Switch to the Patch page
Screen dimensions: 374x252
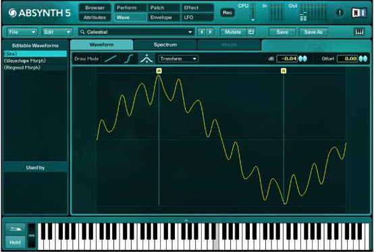(x=163, y=8)
